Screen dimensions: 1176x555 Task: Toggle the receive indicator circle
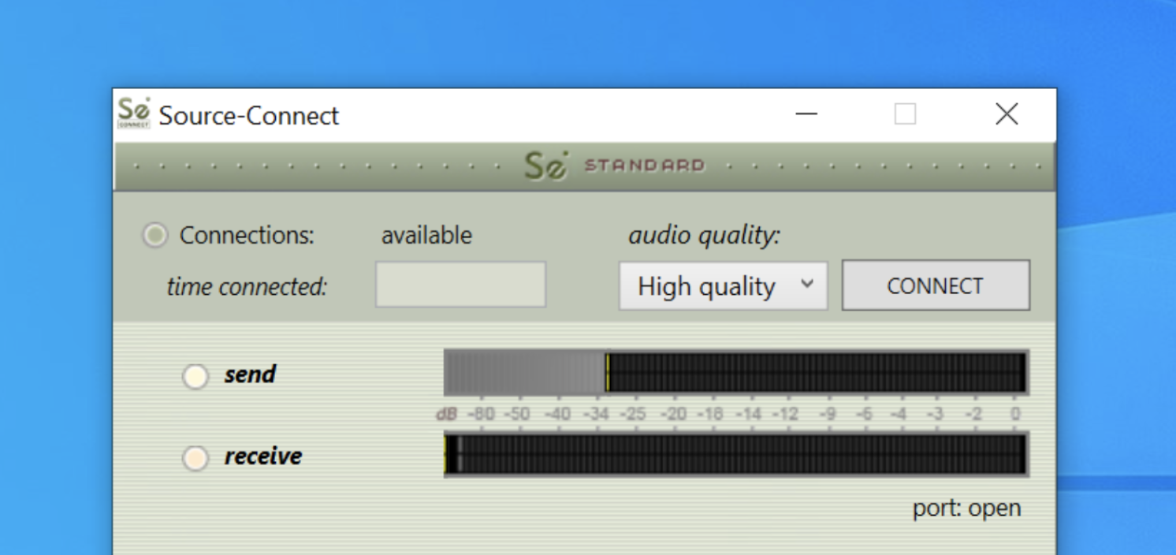(195, 457)
